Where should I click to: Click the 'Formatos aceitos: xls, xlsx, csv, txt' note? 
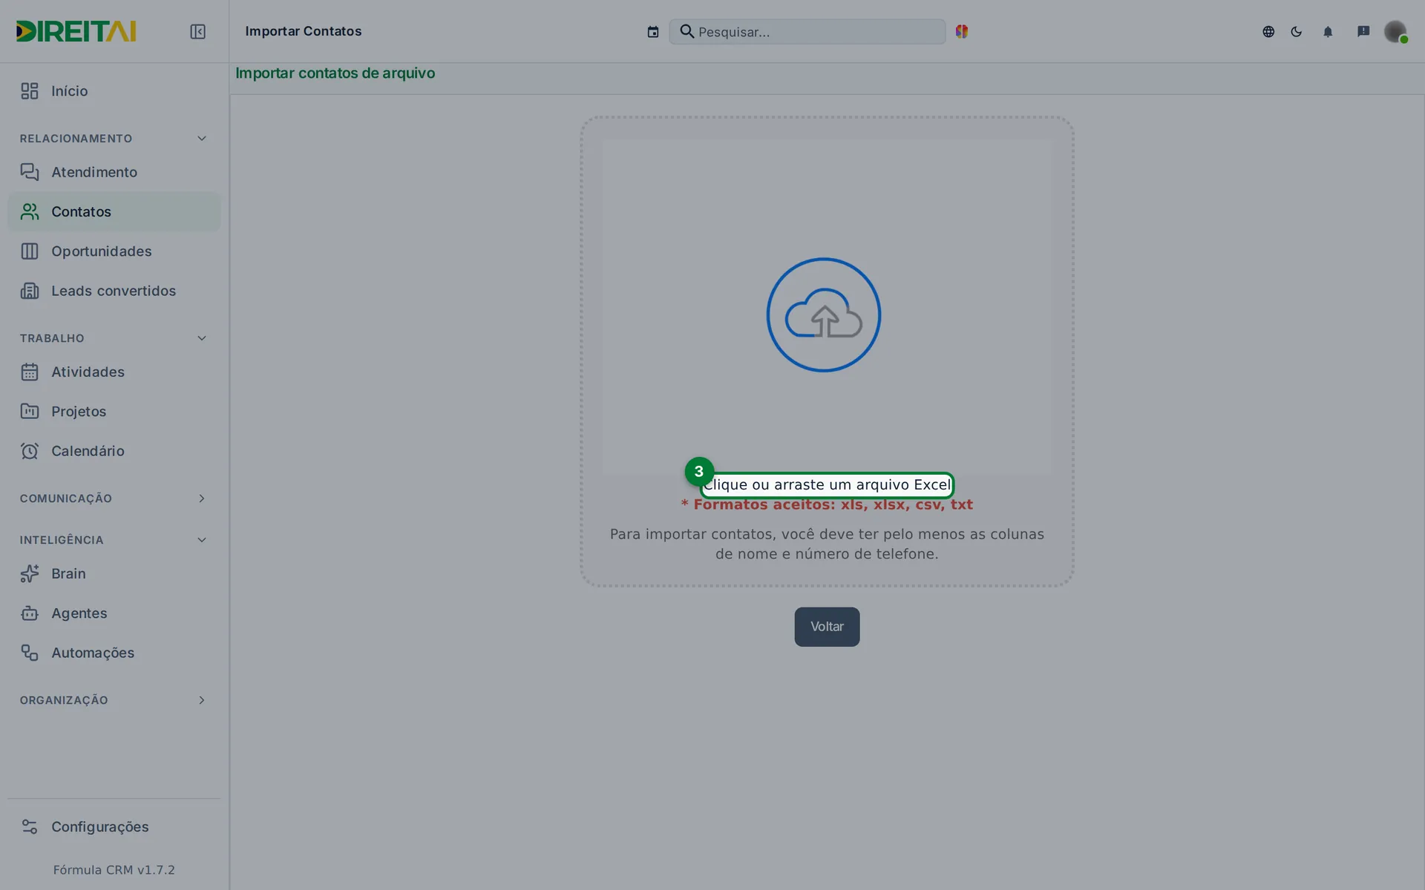pos(827,505)
